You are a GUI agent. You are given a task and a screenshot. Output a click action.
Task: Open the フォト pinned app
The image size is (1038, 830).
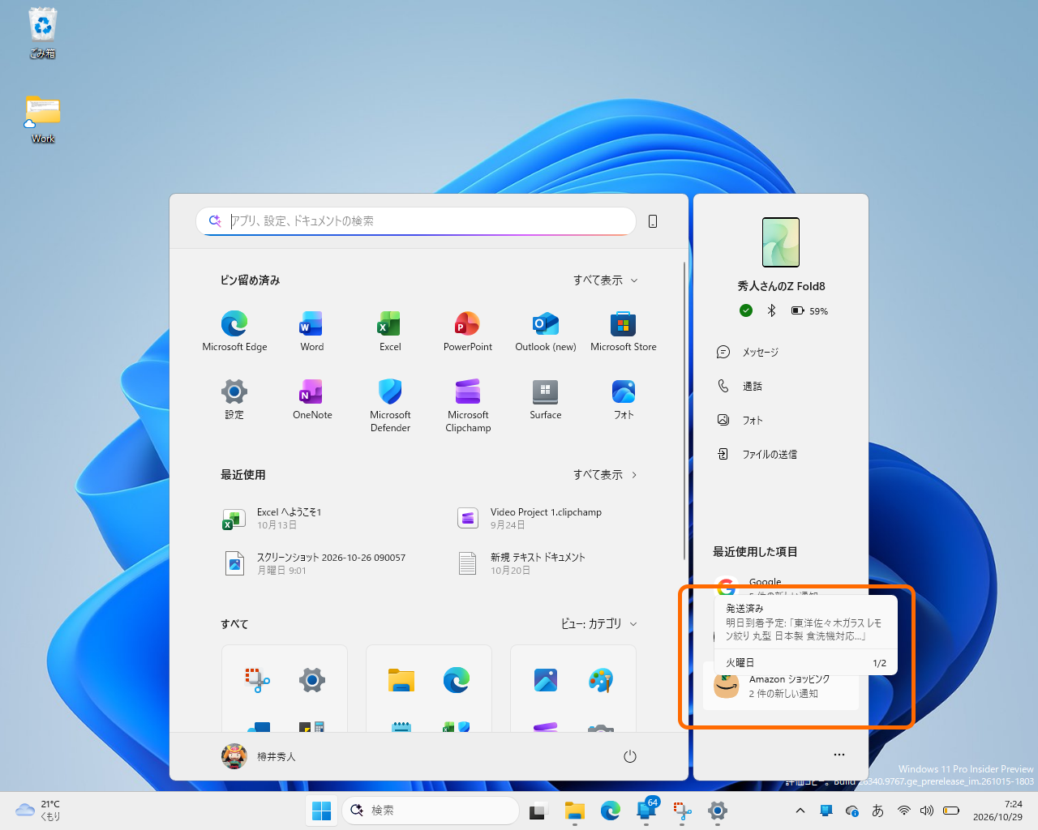[x=624, y=399]
